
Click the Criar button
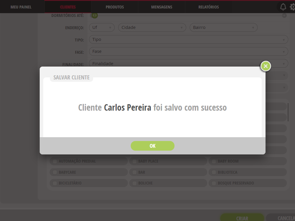click(x=242, y=217)
